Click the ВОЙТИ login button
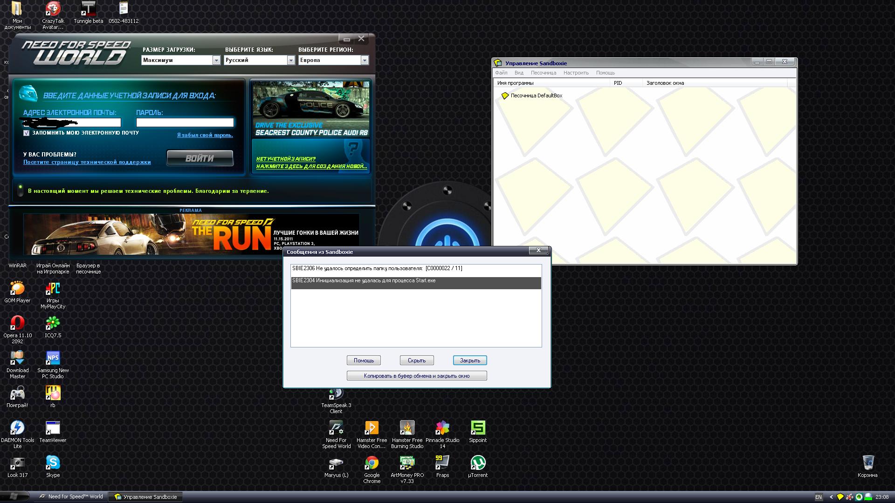Screen dimensions: 895x503 click(x=200, y=158)
